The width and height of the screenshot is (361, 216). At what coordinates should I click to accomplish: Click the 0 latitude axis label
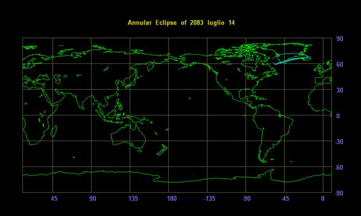coord(338,116)
